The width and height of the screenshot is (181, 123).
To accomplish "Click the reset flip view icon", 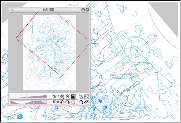I will [x=86, y=102].
